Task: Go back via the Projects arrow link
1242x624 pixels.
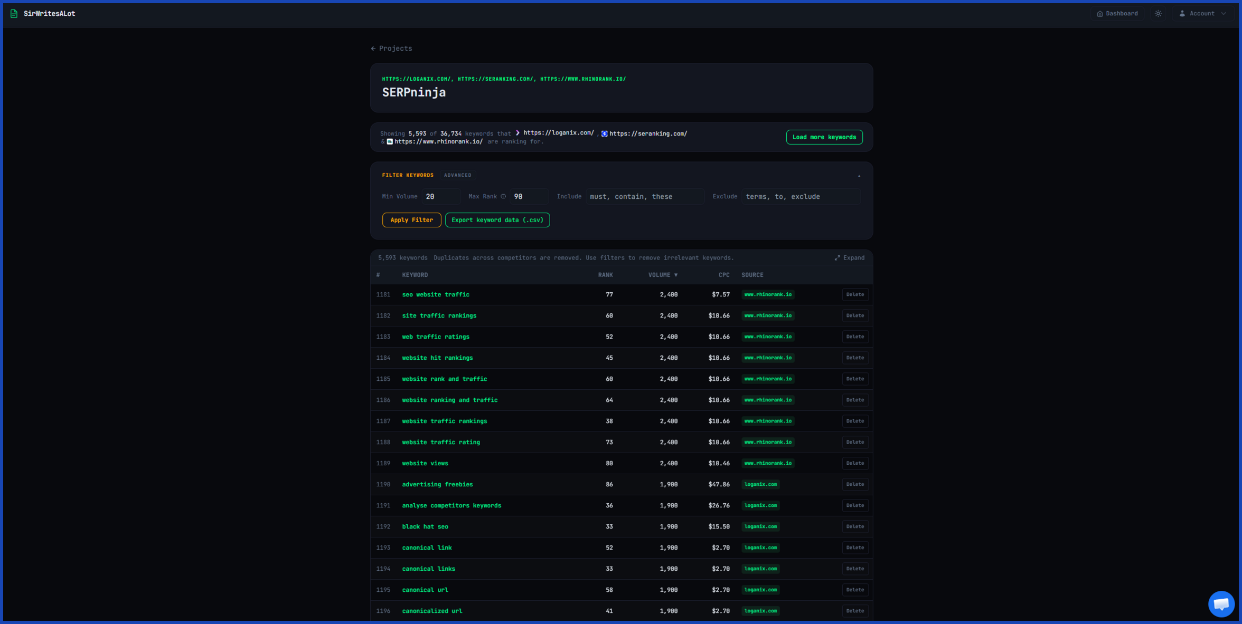Action: coord(391,49)
